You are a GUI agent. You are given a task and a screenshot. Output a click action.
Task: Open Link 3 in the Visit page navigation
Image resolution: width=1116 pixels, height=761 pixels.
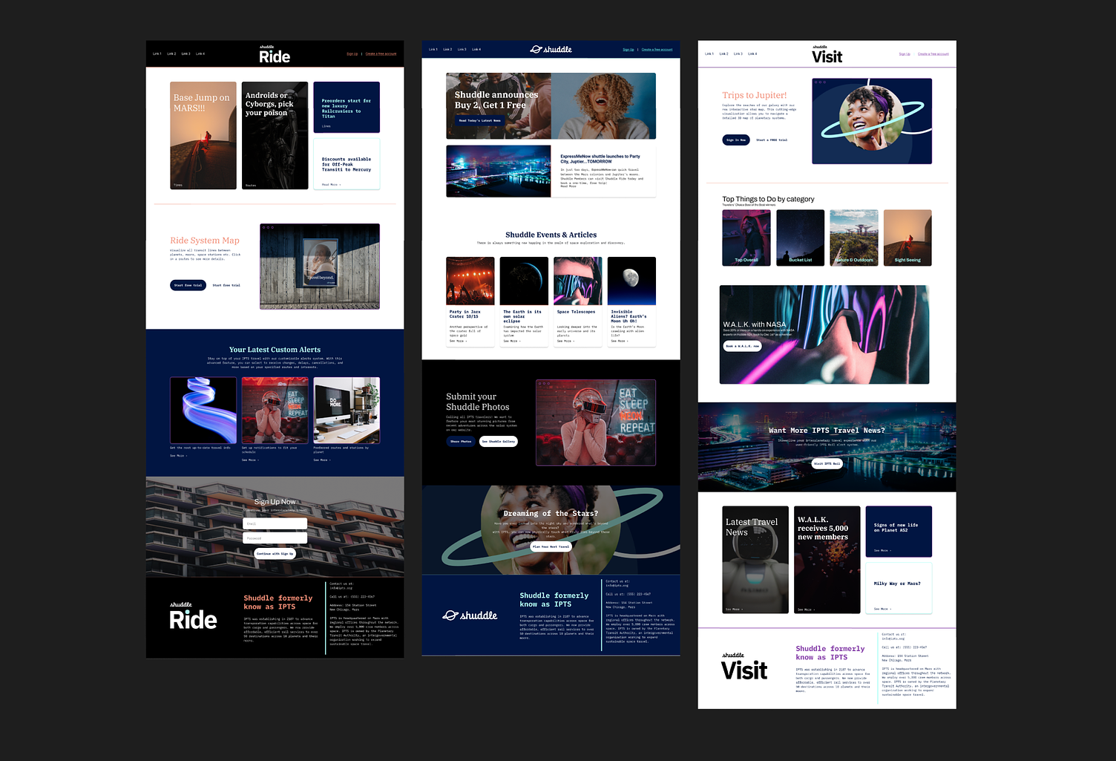click(x=738, y=53)
